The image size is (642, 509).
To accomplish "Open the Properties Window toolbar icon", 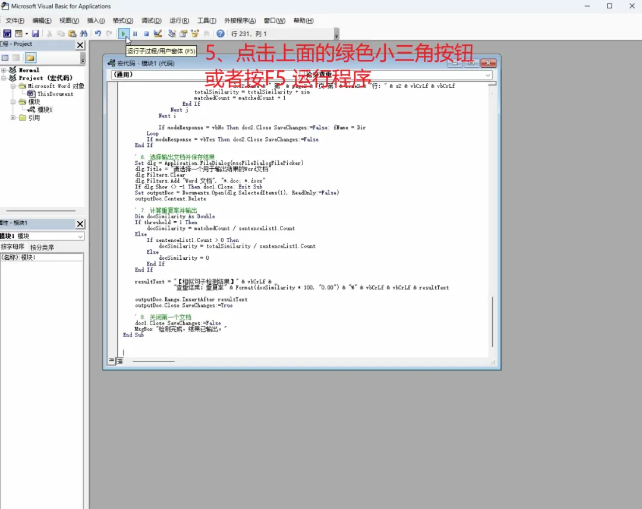I will pyautogui.click(x=184, y=33).
